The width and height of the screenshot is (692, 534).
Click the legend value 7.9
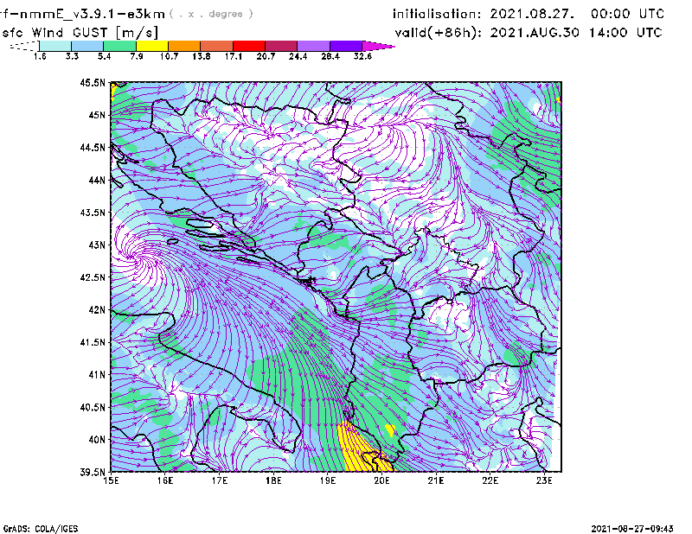[137, 56]
